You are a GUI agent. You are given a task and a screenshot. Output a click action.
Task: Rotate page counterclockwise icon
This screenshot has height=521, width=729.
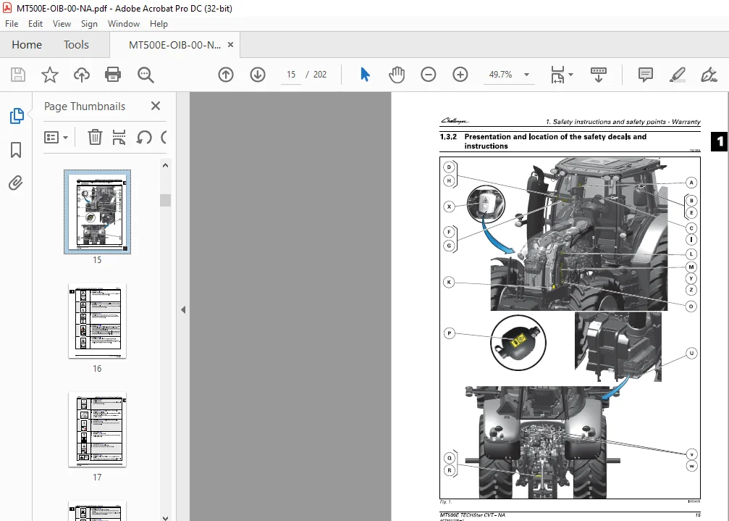pos(144,137)
